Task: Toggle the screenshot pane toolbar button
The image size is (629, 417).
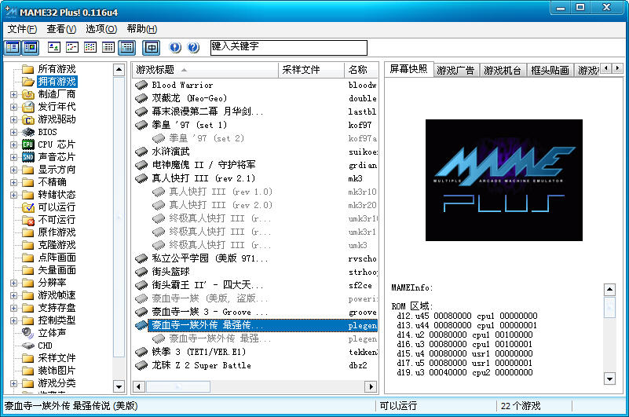Action: (x=30, y=48)
